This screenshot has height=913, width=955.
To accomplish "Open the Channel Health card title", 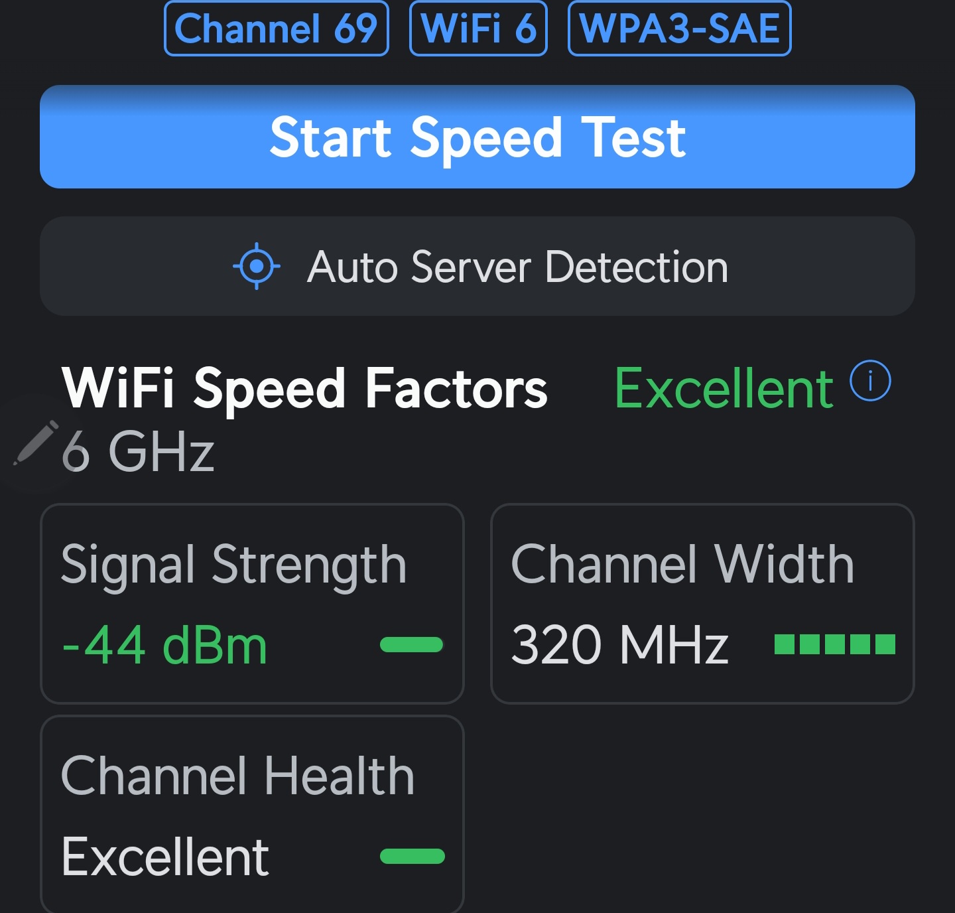I will (237, 776).
